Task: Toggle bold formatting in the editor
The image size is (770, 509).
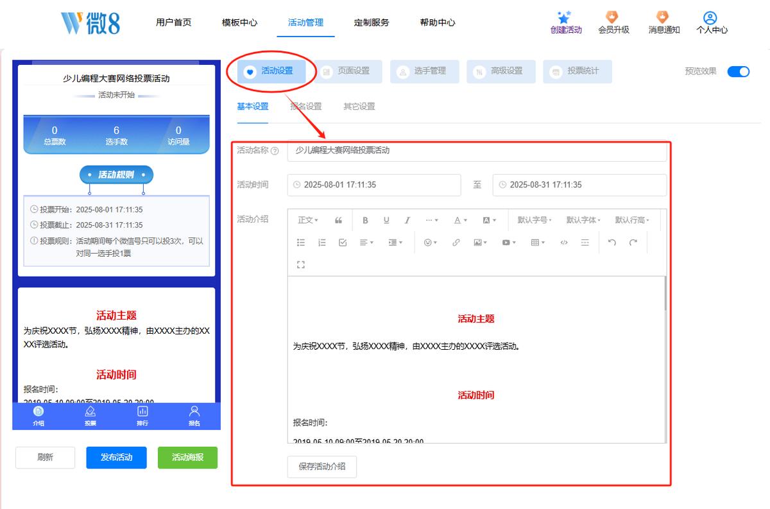Action: click(365, 220)
